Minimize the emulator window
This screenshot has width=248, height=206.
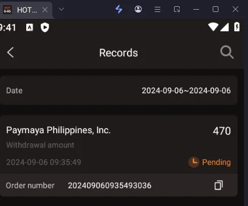[196, 9]
